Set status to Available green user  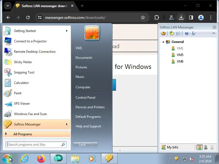pos(200,147)
